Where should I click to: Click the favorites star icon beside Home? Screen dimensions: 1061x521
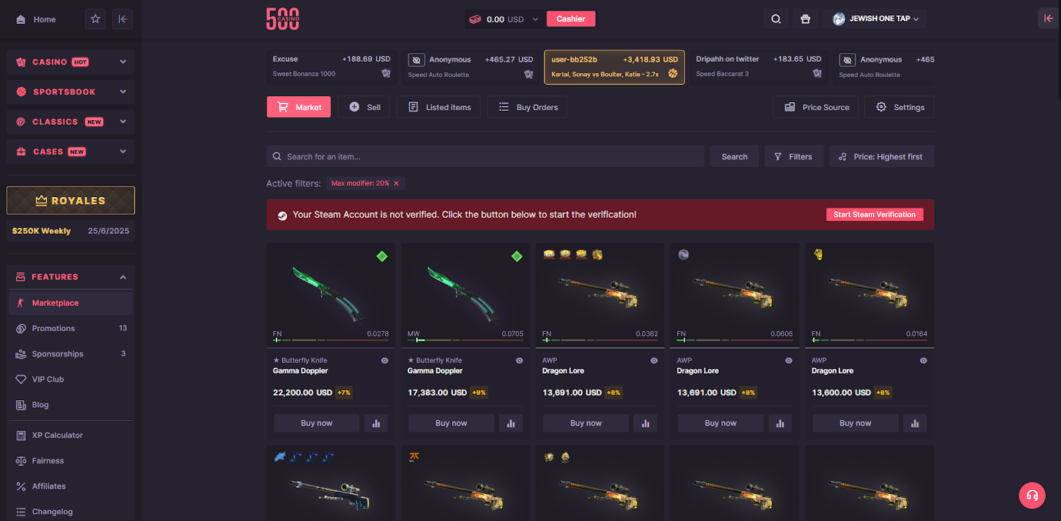click(95, 19)
